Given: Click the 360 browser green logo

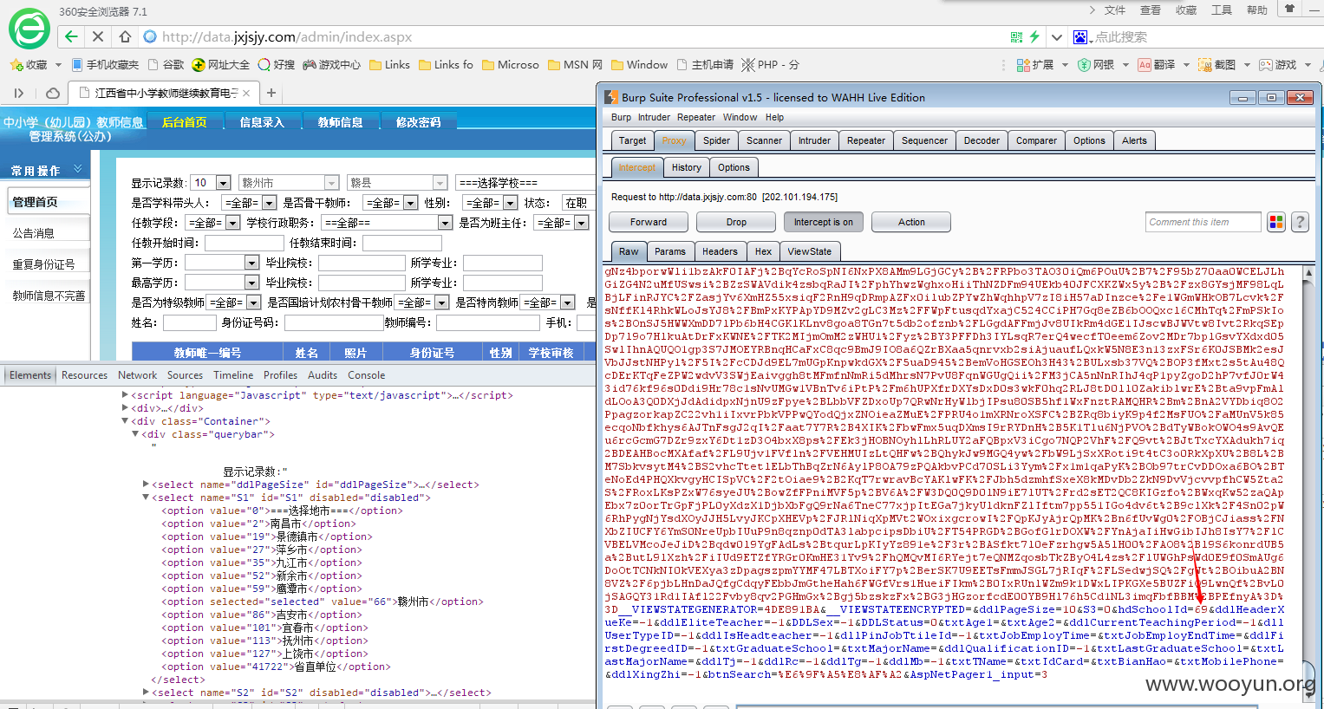Looking at the screenshot, I should (x=29, y=29).
